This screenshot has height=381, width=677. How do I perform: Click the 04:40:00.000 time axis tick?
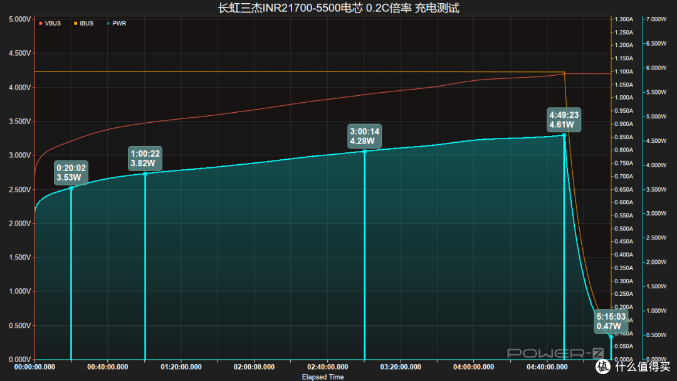point(547,367)
